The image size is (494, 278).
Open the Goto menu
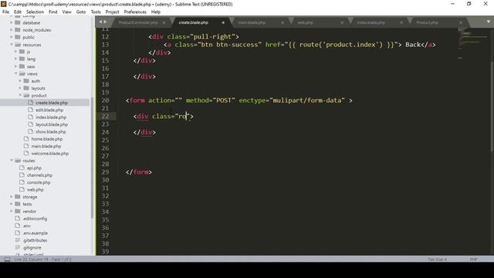(x=81, y=12)
